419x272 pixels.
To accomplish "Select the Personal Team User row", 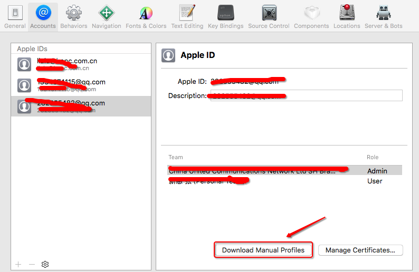I will (x=284, y=181).
